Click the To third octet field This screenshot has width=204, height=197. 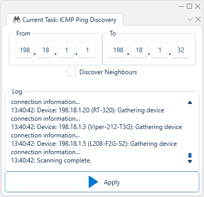click(x=160, y=50)
